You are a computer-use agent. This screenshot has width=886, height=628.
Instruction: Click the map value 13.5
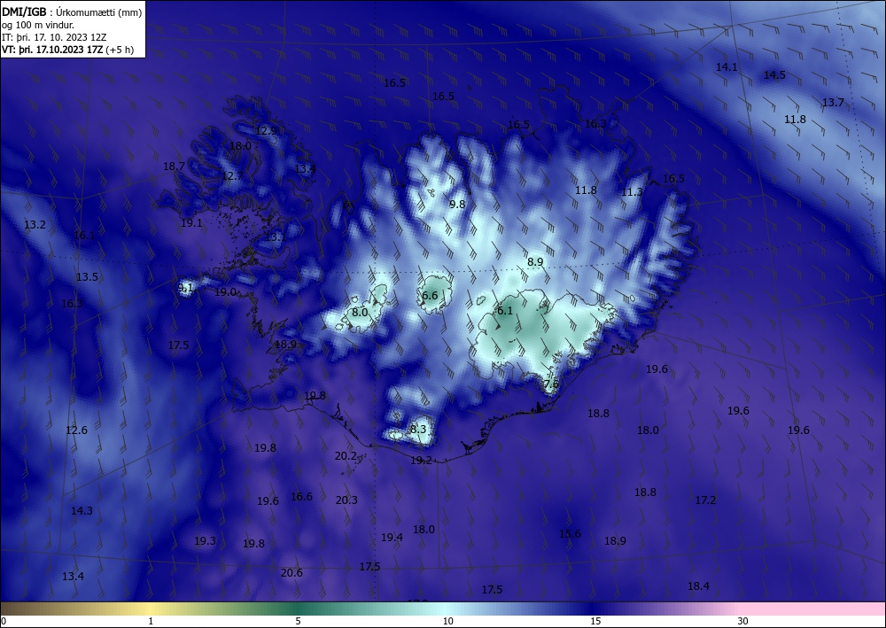point(87,276)
